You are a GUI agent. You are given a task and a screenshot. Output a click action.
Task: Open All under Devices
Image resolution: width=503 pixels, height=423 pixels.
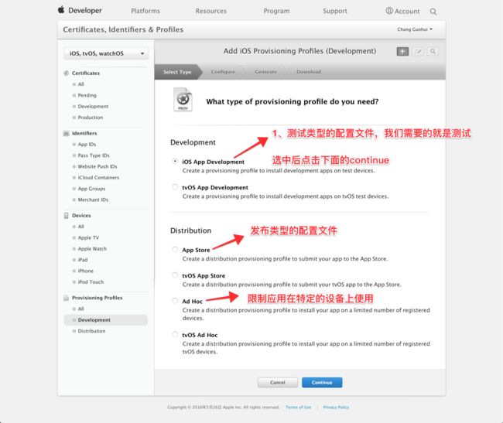(x=80, y=227)
